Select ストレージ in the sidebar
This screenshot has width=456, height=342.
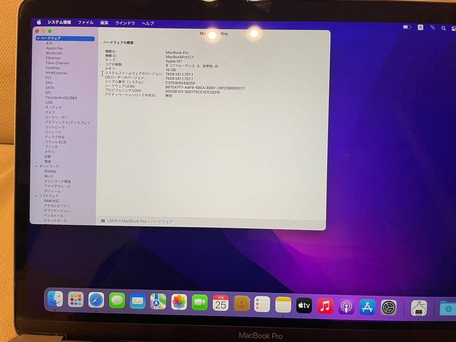pos(52,132)
